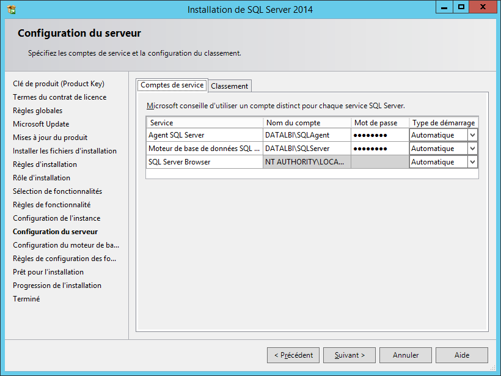Open startup type dropdown for SQL Server Browser
Image resolution: width=501 pixels, height=376 pixels.
point(472,162)
